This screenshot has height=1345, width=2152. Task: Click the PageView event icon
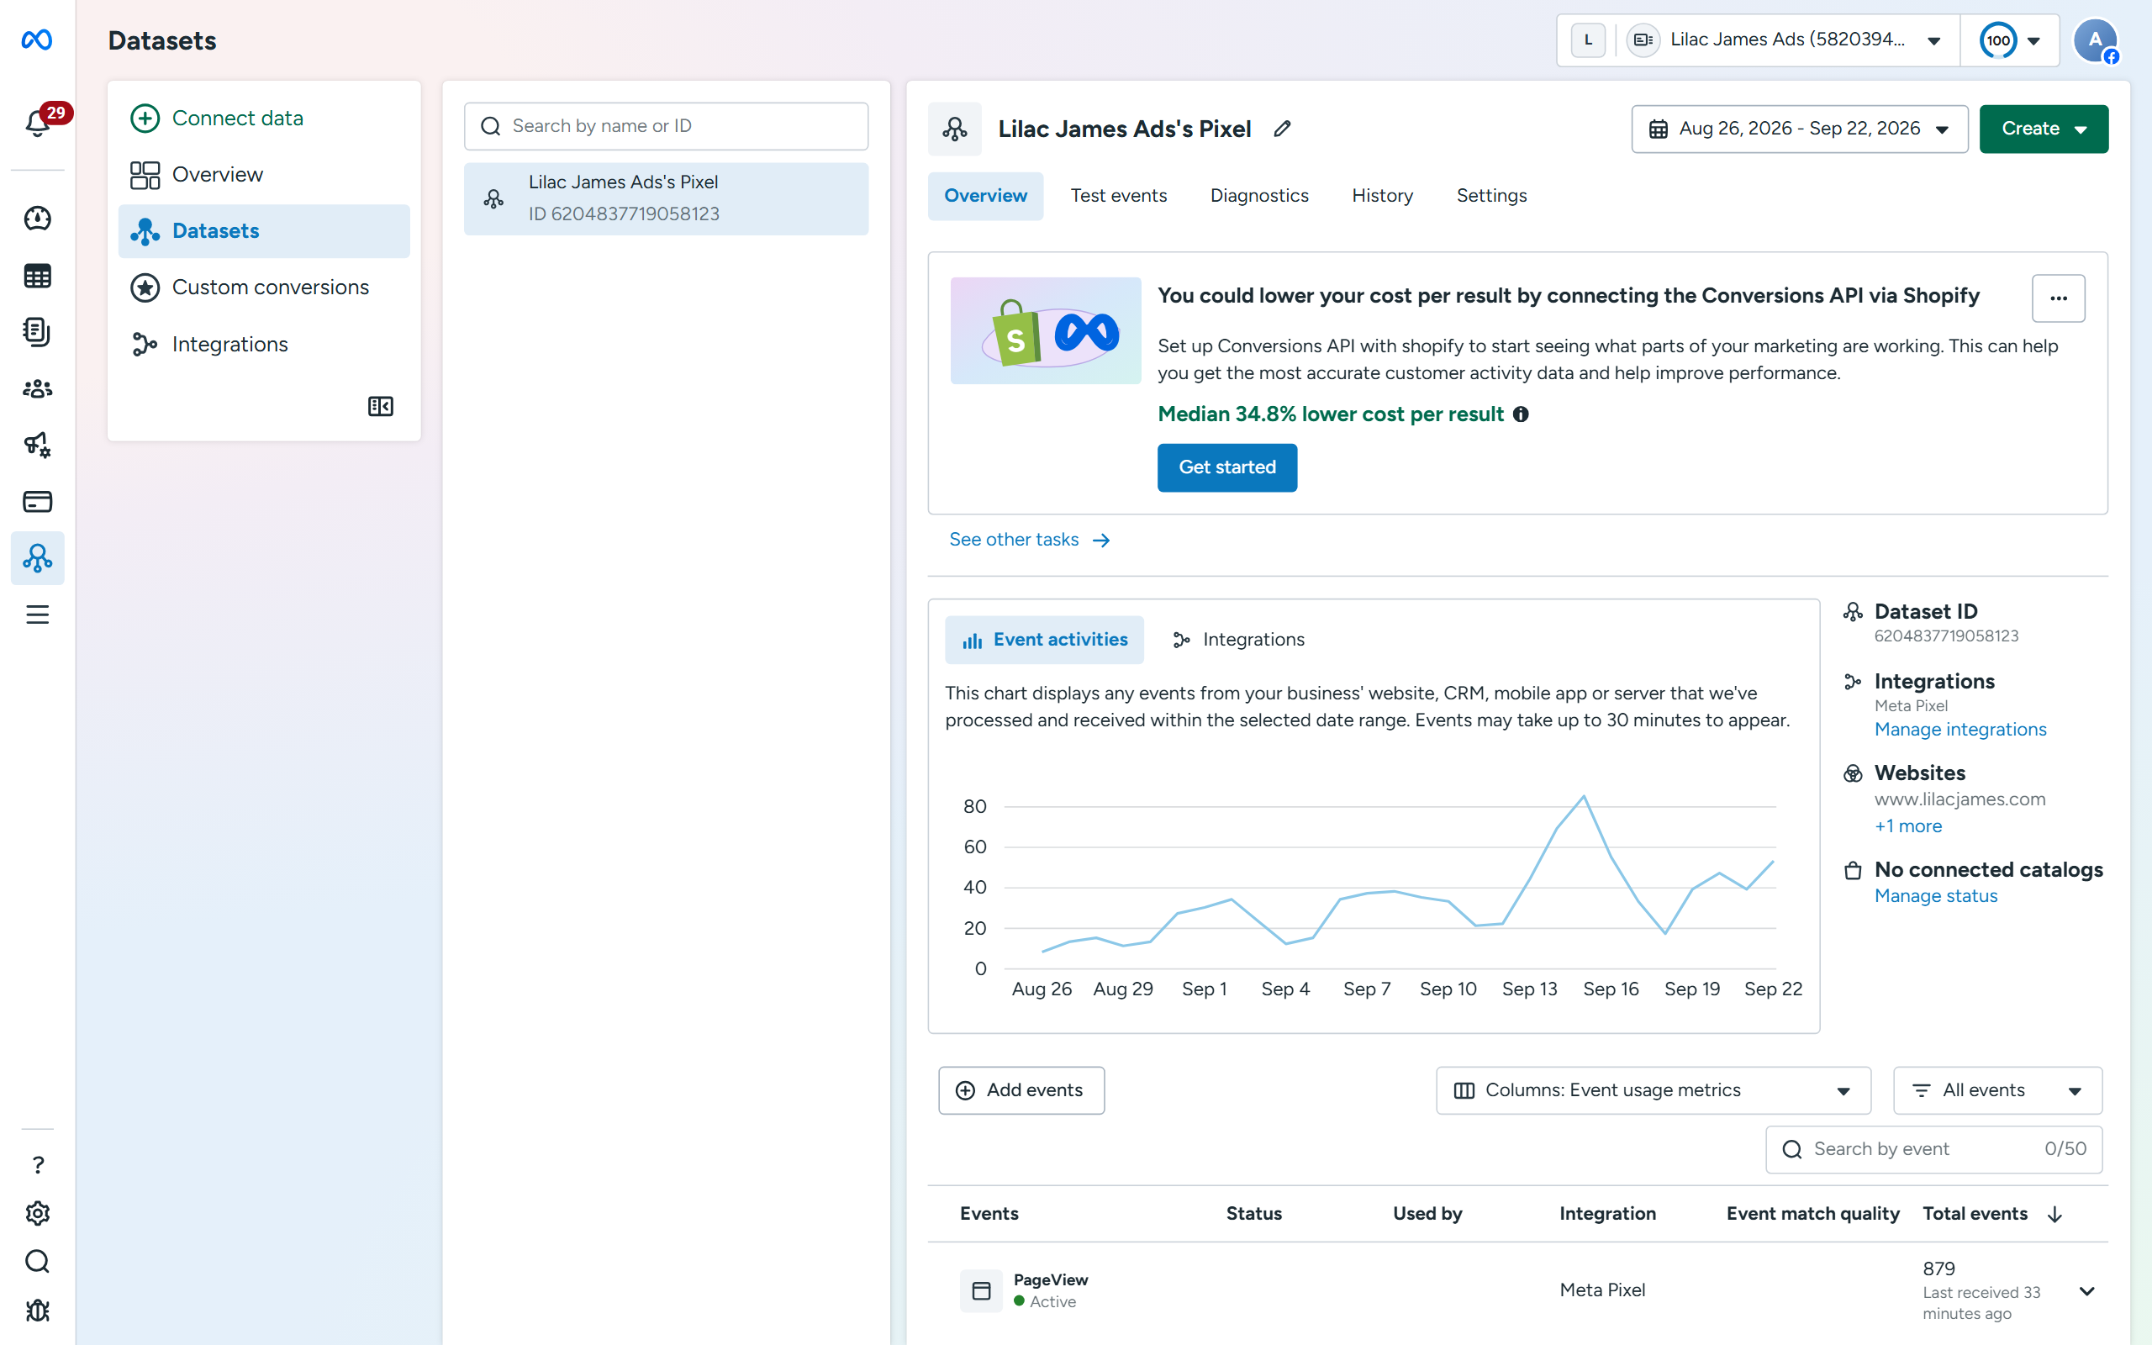coord(981,1290)
